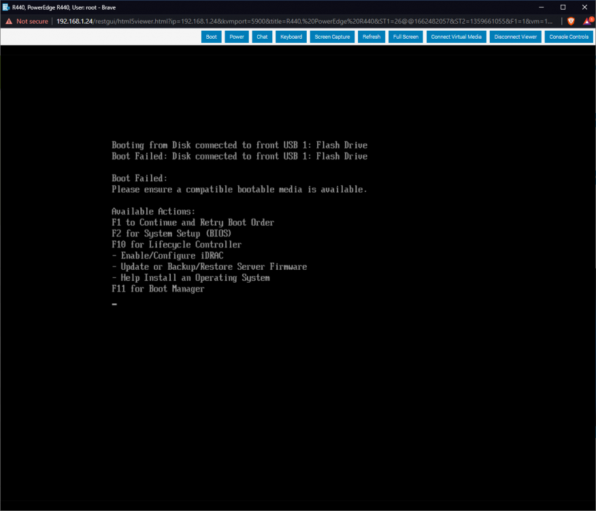Click Disconnect Viewer button
This screenshot has width=596, height=511.
coord(516,37)
